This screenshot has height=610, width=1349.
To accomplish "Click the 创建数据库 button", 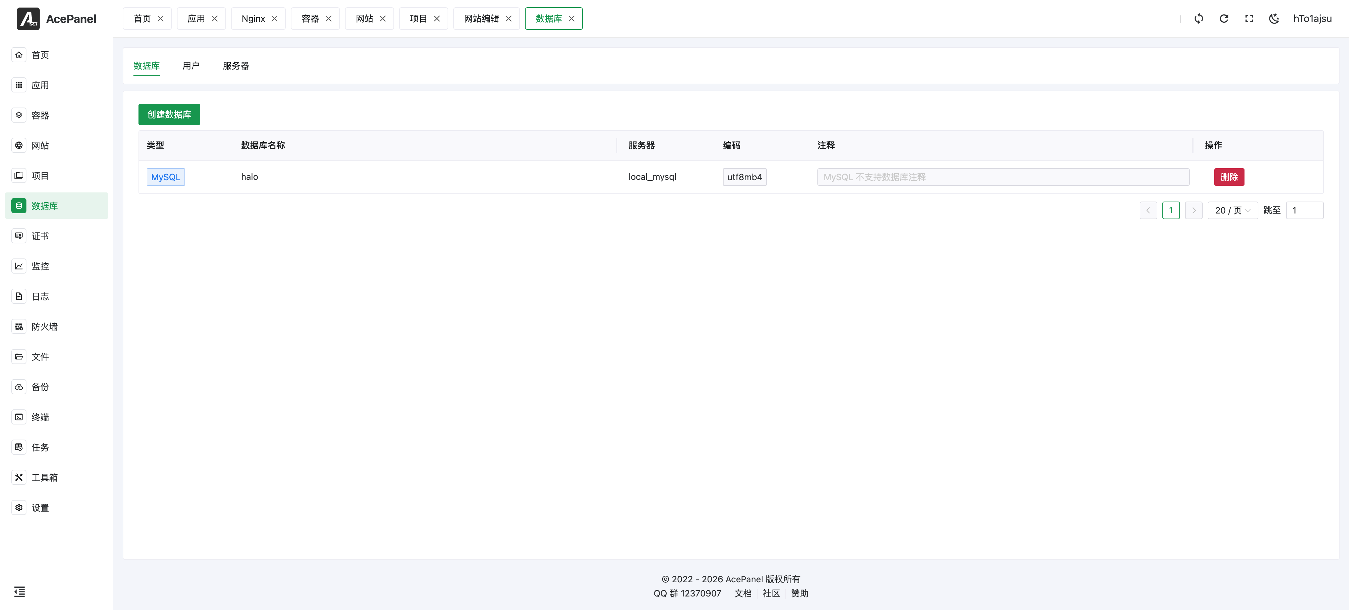I will tap(169, 114).
